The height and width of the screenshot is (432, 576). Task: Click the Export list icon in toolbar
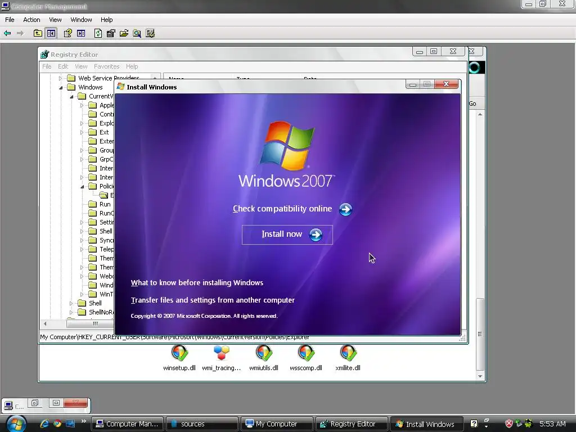tap(111, 33)
